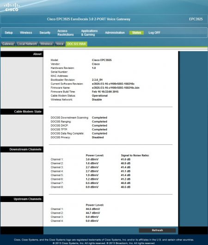
Task: Select the model value Cisco EPC3925
Action: (x=102, y=60)
